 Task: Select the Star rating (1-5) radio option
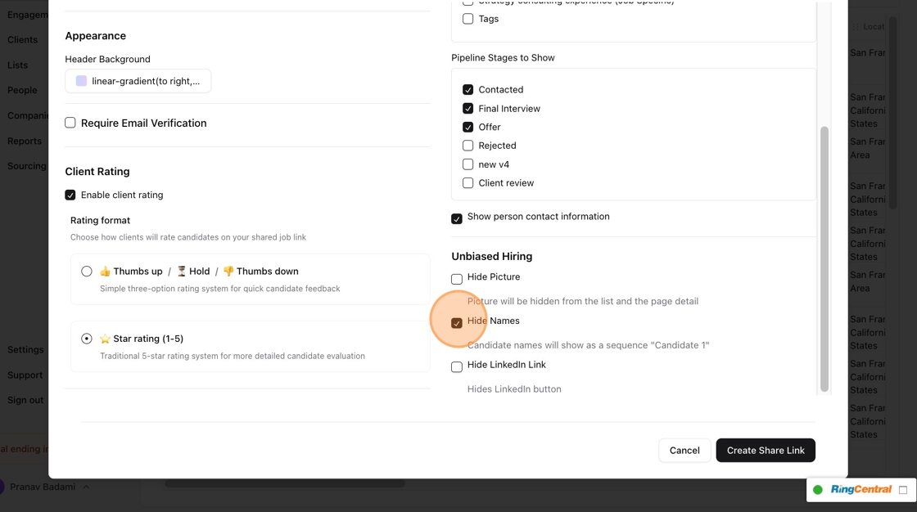[x=87, y=339]
